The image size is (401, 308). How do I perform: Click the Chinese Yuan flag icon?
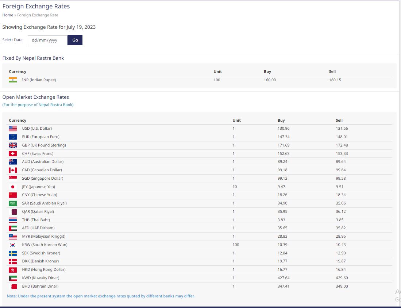[x=12, y=195]
